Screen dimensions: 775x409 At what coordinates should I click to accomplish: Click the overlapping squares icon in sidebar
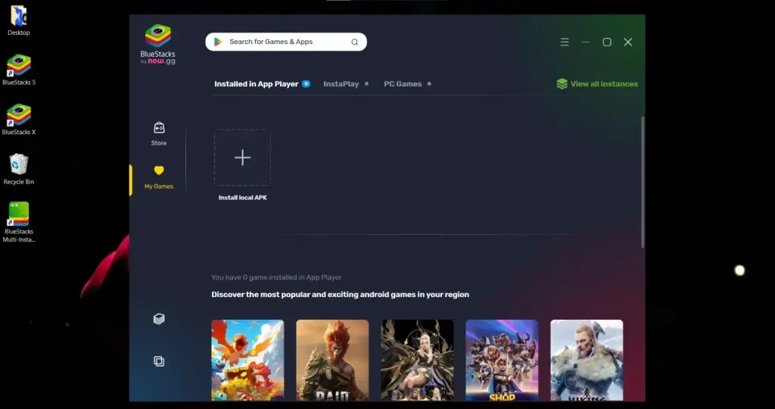coord(159,361)
